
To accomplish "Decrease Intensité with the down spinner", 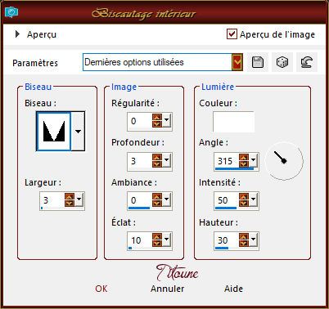I will 244,204.
